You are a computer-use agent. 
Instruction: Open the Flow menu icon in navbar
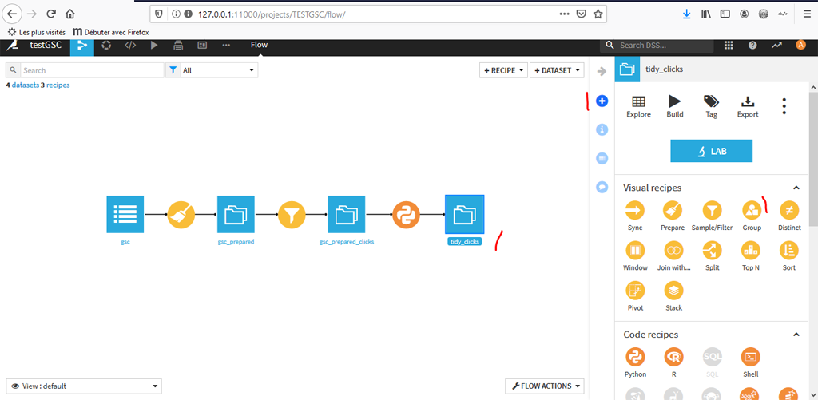pos(82,46)
